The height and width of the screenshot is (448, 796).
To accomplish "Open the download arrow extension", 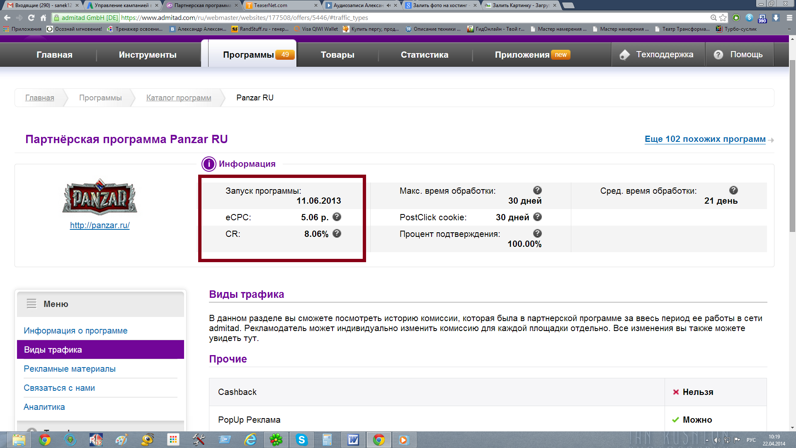I will point(776,18).
